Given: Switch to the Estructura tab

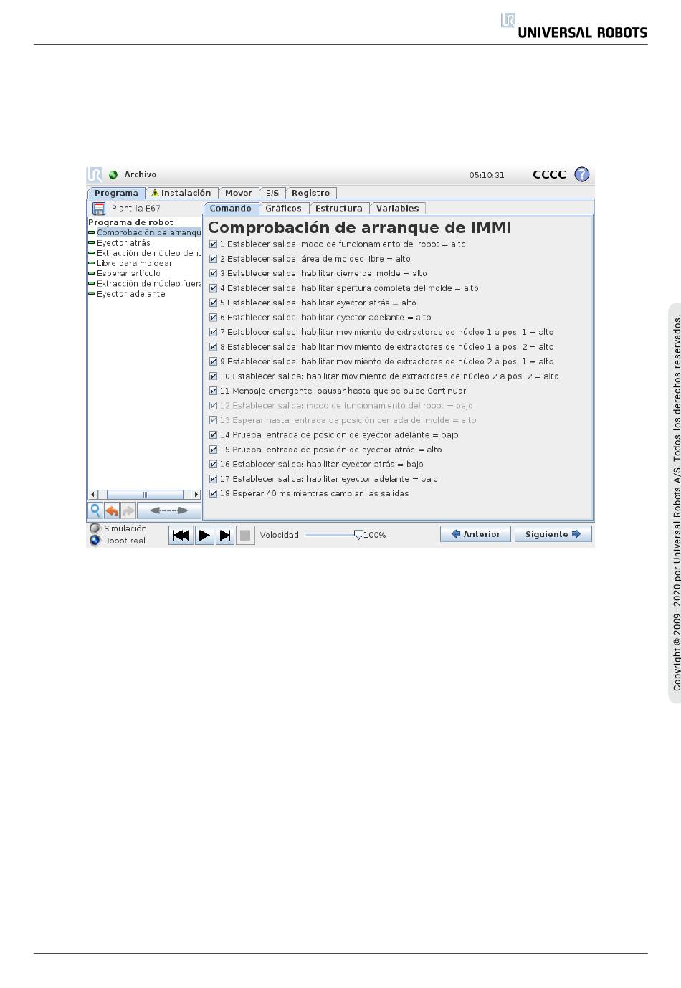Looking at the screenshot, I should click(339, 209).
